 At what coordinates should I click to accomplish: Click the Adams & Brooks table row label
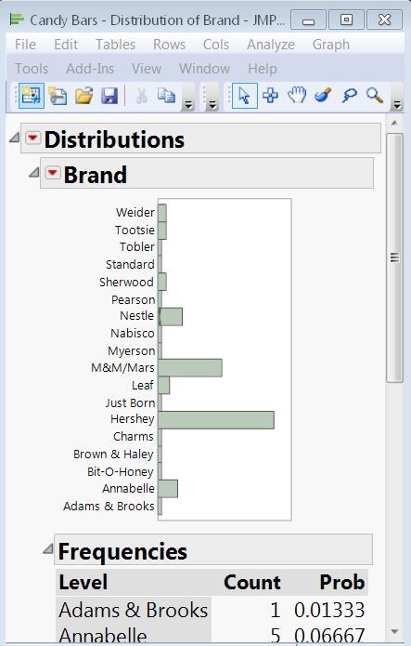134,610
